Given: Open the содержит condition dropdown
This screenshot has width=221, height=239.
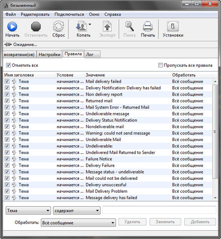Looking at the screenshot, I should coord(77,211).
